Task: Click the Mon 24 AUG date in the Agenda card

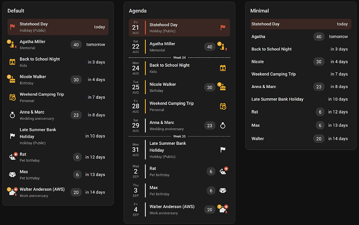Action: (136, 68)
